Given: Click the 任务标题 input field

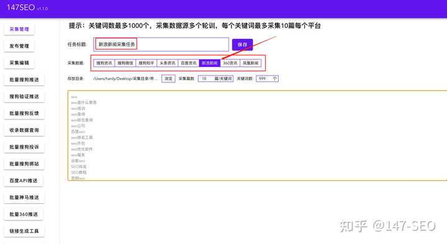Looking at the screenshot, I should 161,45.
